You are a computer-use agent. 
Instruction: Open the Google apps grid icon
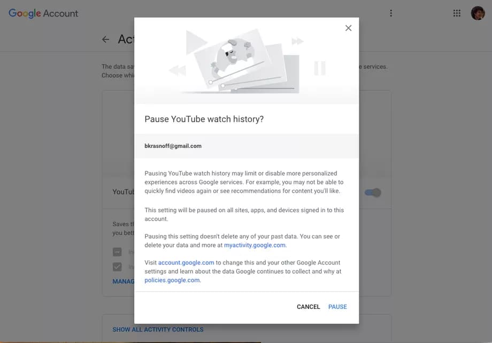coord(457,13)
